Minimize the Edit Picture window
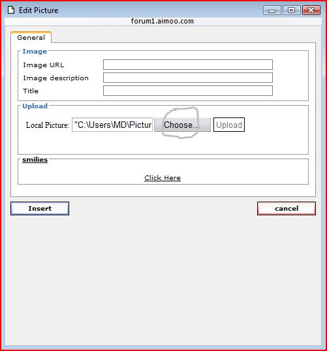Viewport: 327px width, 351px height. pyautogui.click(x=272, y=10)
